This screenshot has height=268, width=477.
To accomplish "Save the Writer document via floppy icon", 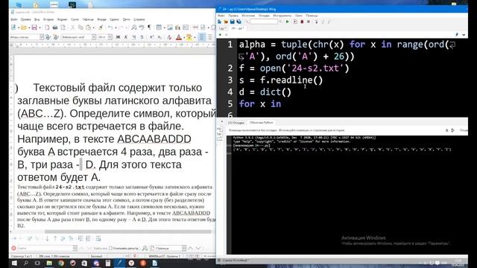I will point(34,28).
